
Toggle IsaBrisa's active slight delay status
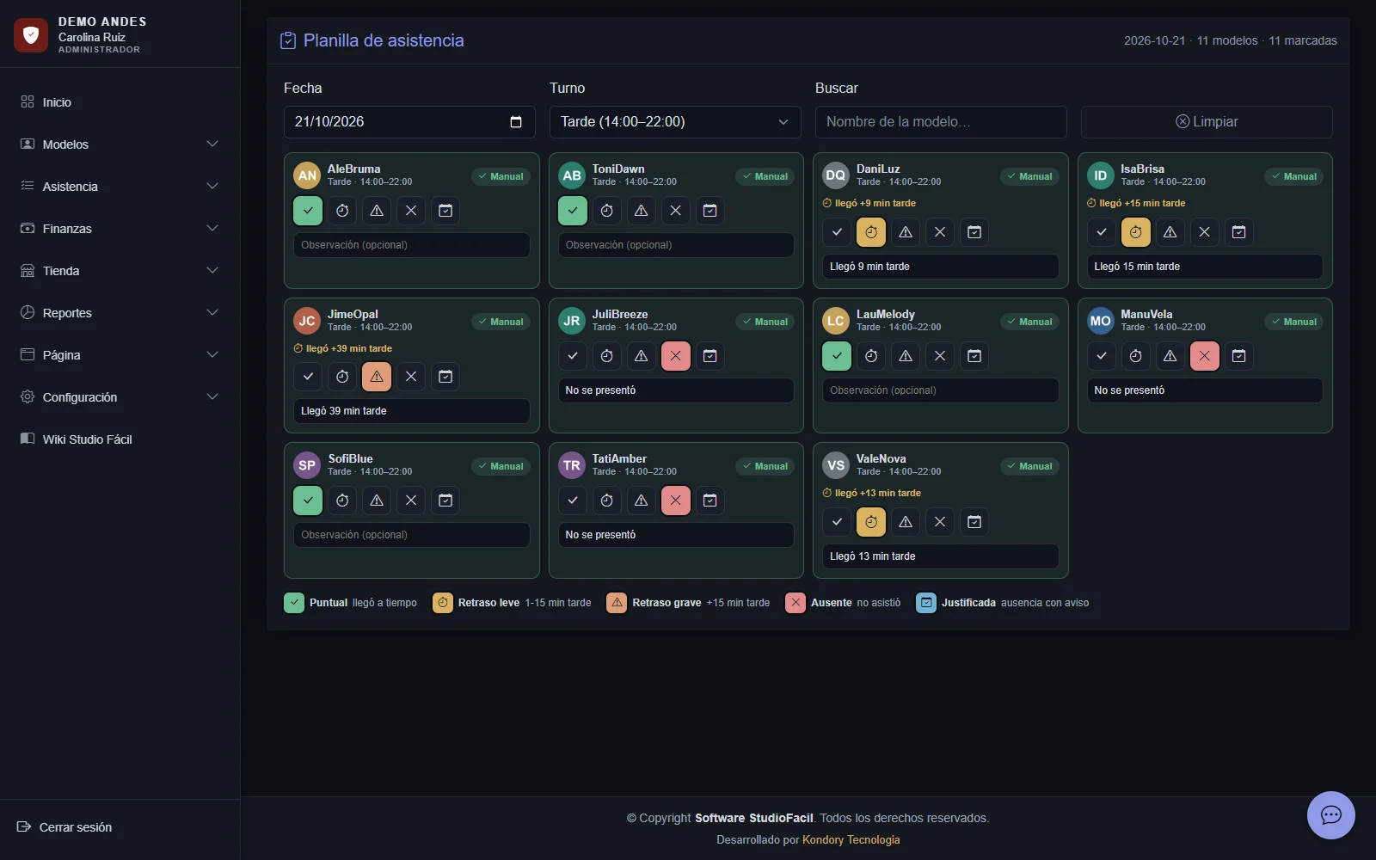click(x=1136, y=232)
